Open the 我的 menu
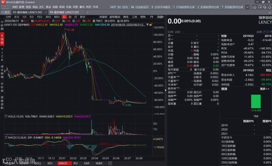Screen dimensions: 272x166 (15, 7)
